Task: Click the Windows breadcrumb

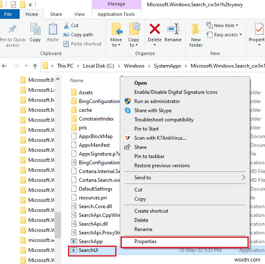Action: (x=134, y=66)
